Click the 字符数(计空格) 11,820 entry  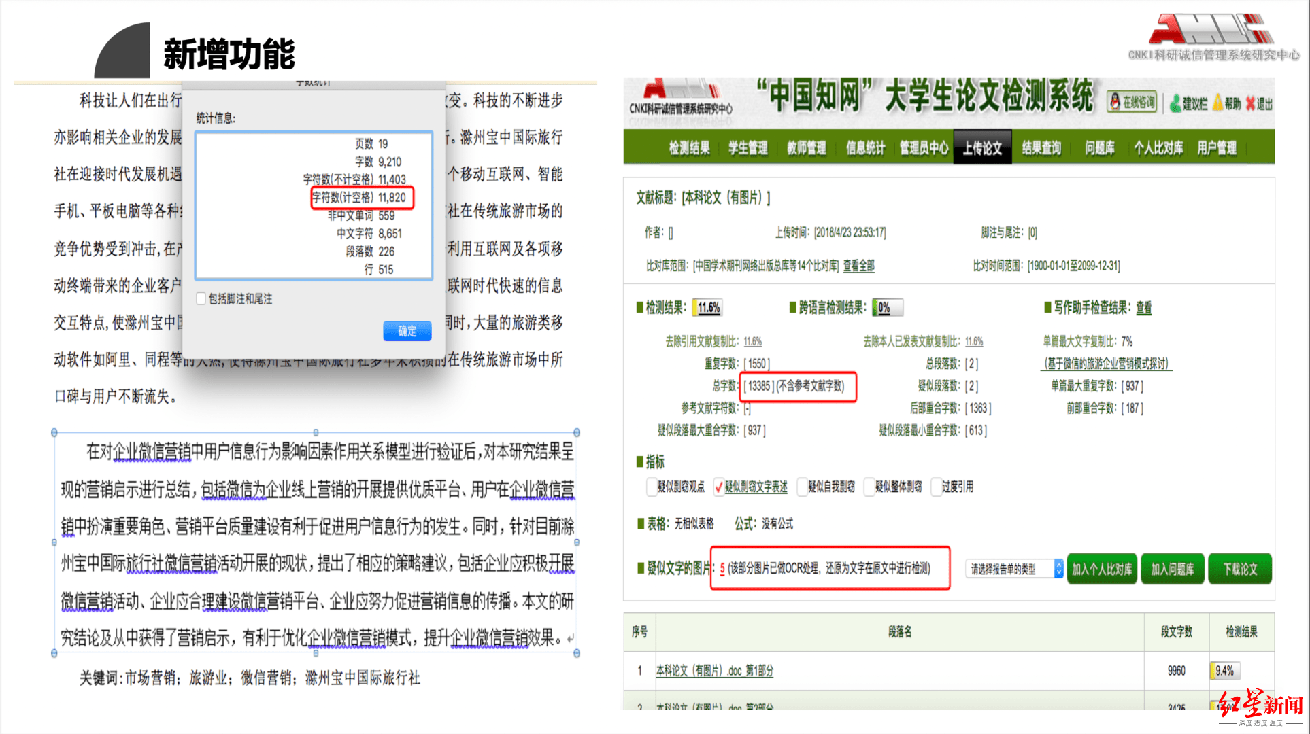[359, 197]
